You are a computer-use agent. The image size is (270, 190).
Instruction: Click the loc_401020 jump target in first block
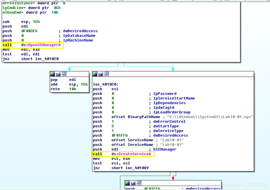pos(47,59)
